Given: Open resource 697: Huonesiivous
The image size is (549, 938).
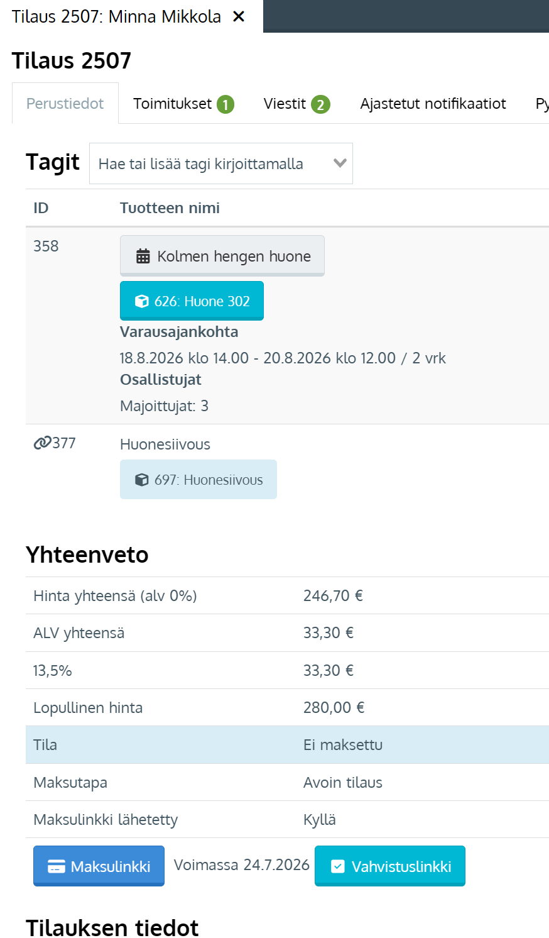Looking at the screenshot, I should point(198,480).
